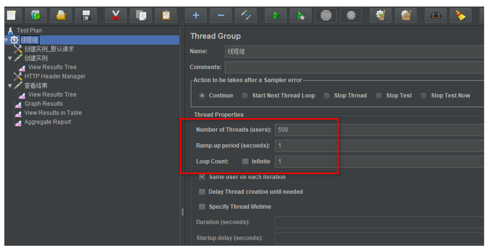Start the test with green play icon

coord(276,15)
